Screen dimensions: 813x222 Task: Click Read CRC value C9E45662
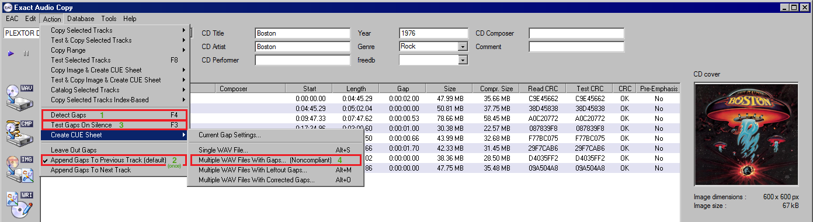pyautogui.click(x=543, y=99)
